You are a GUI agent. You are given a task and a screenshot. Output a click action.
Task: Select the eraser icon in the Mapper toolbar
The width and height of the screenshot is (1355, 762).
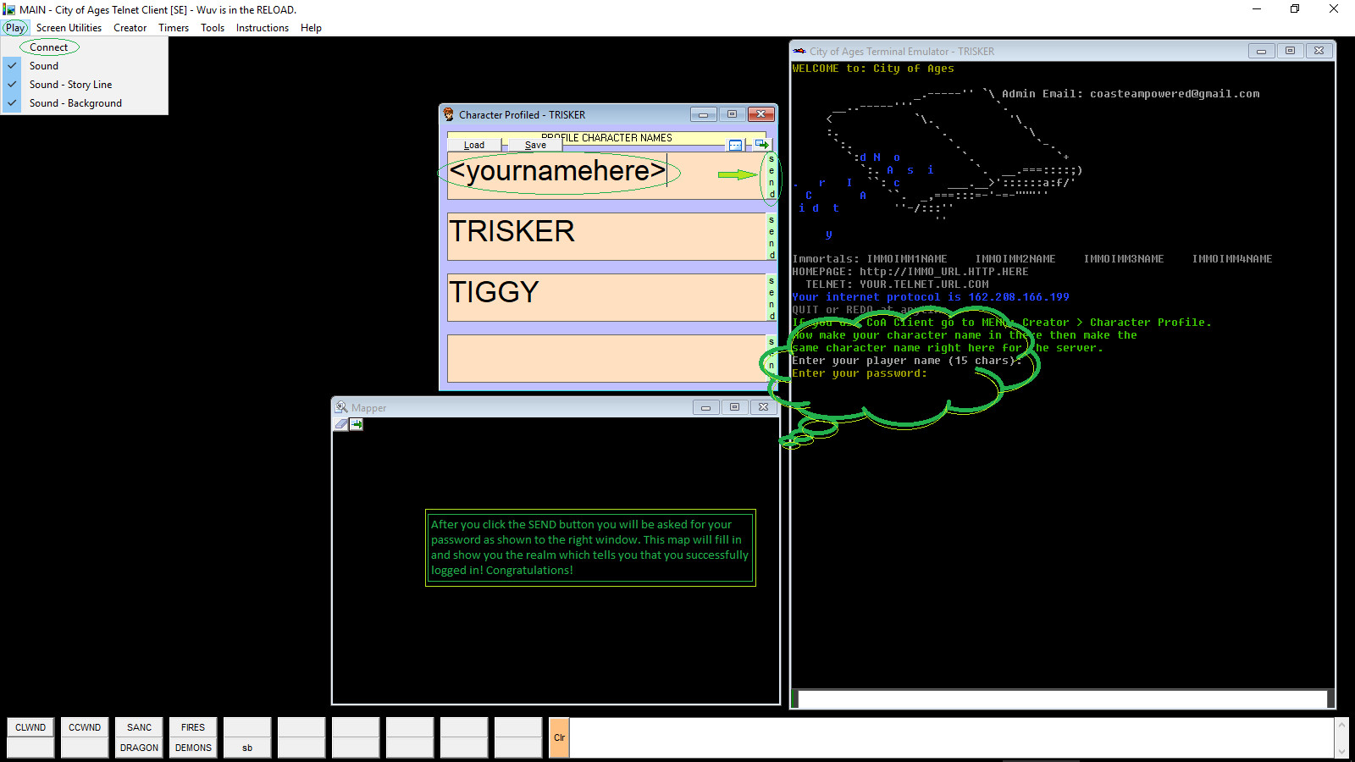pyautogui.click(x=341, y=424)
